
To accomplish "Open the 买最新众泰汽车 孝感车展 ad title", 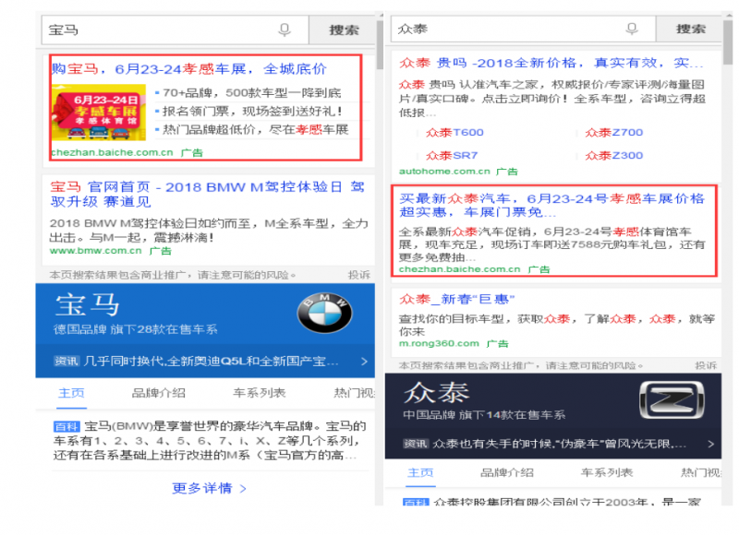I will click(x=551, y=205).
